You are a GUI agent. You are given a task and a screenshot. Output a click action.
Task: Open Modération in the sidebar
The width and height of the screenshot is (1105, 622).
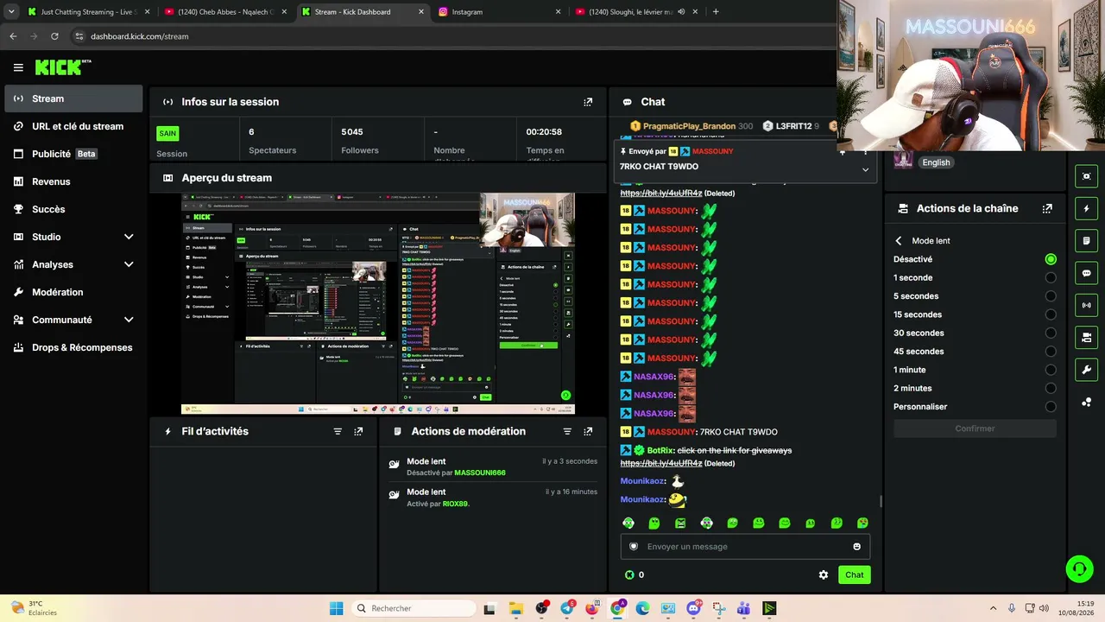tap(73, 292)
